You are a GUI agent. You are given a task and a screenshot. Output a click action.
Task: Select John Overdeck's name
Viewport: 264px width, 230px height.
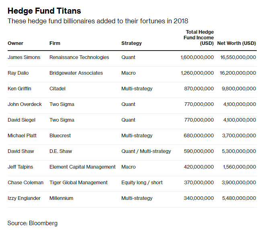[25, 104]
